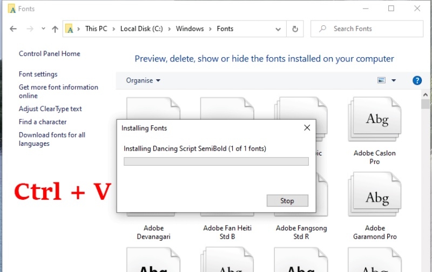Expand the chevron after This PC
The image size is (432, 272).
(113, 29)
